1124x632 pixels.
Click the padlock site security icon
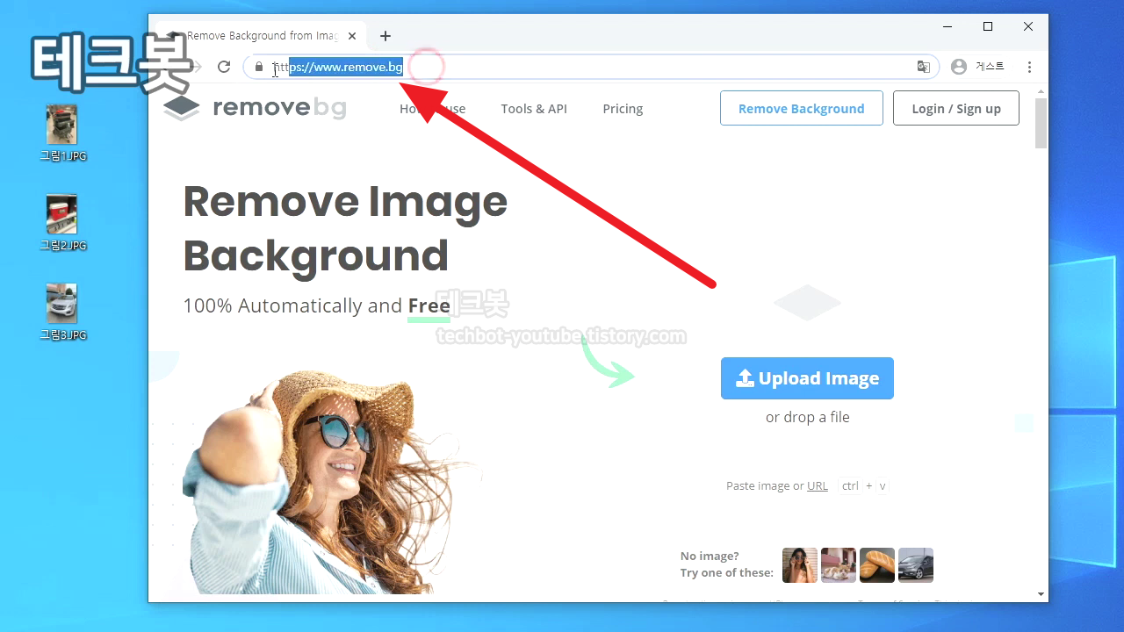click(258, 67)
